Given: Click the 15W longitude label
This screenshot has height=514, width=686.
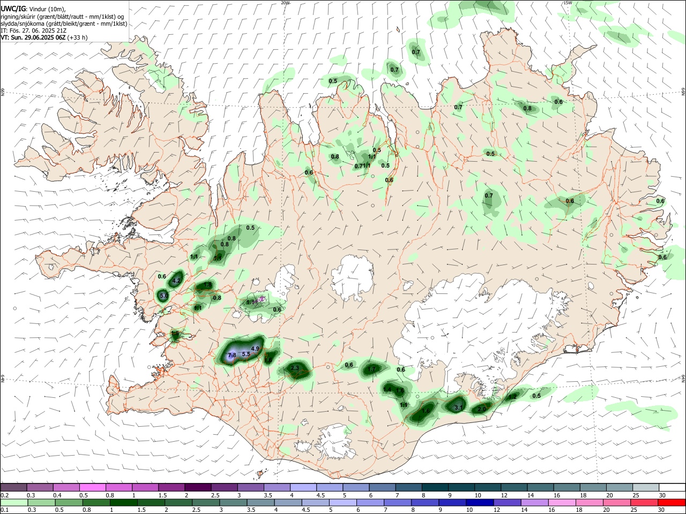Looking at the screenshot, I should [x=567, y=3].
